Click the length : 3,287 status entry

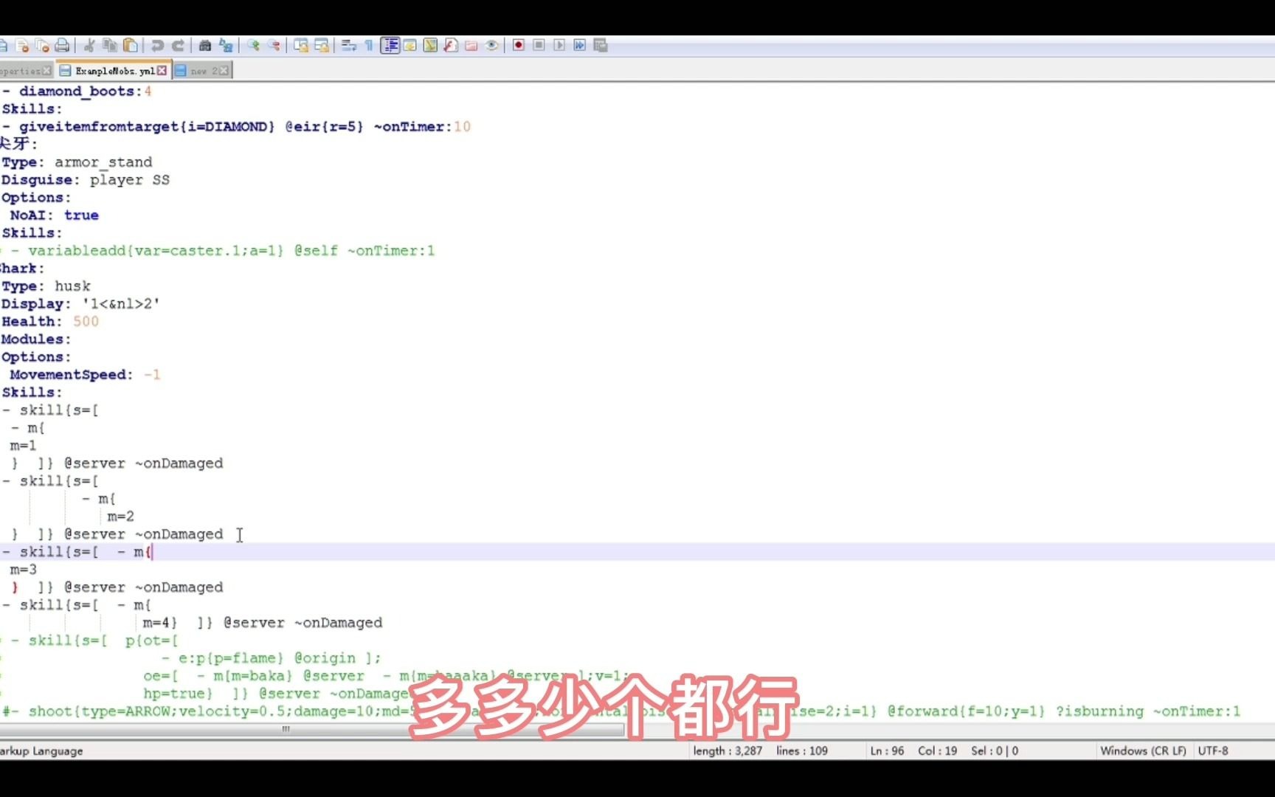pos(728,751)
